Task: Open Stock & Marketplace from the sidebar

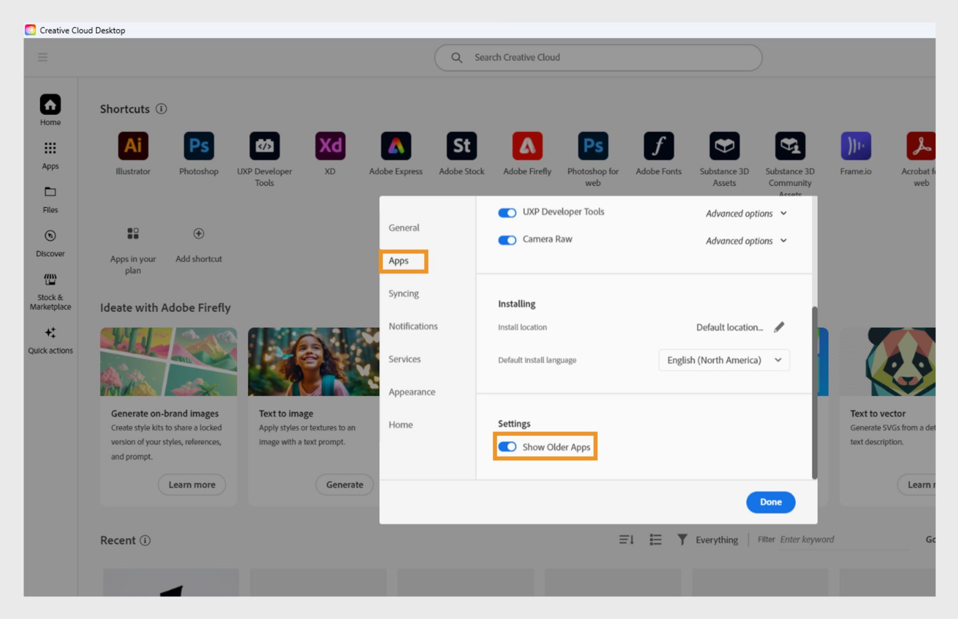Action: [50, 291]
